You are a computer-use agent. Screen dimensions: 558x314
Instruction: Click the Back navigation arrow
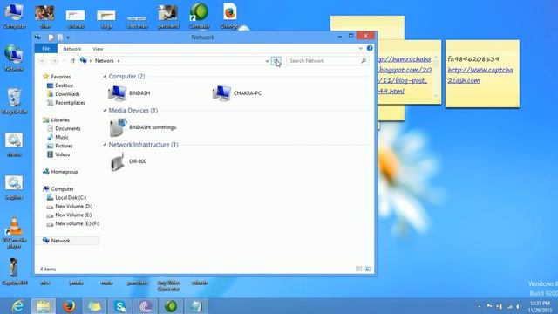click(43, 61)
